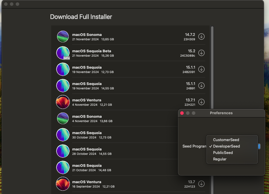Click the Download Full Installer heading
Viewport: 269px width, 194px height.
pyautogui.click(x=81, y=17)
